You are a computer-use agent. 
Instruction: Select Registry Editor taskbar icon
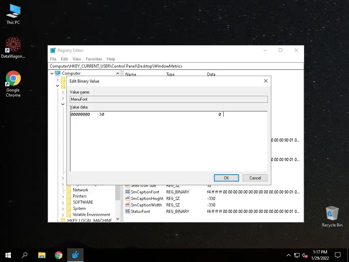(75, 255)
